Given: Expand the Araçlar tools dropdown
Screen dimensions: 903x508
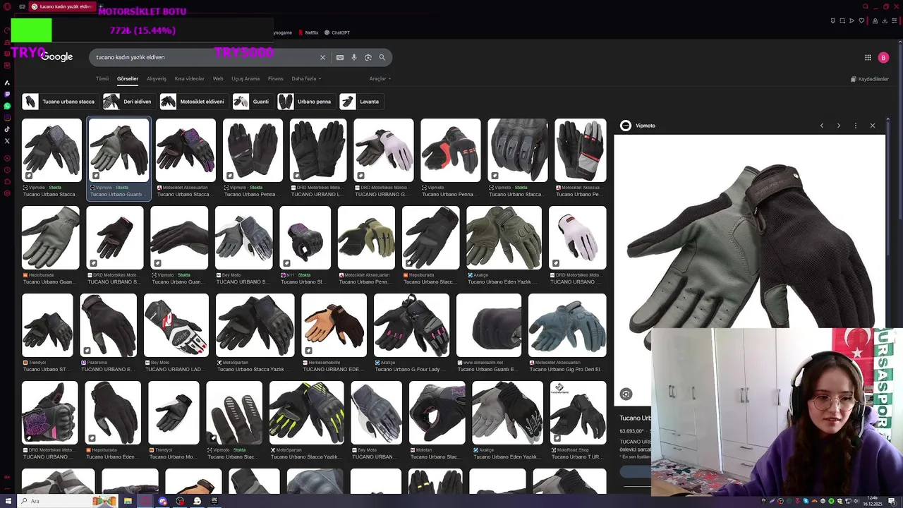Looking at the screenshot, I should (380, 79).
